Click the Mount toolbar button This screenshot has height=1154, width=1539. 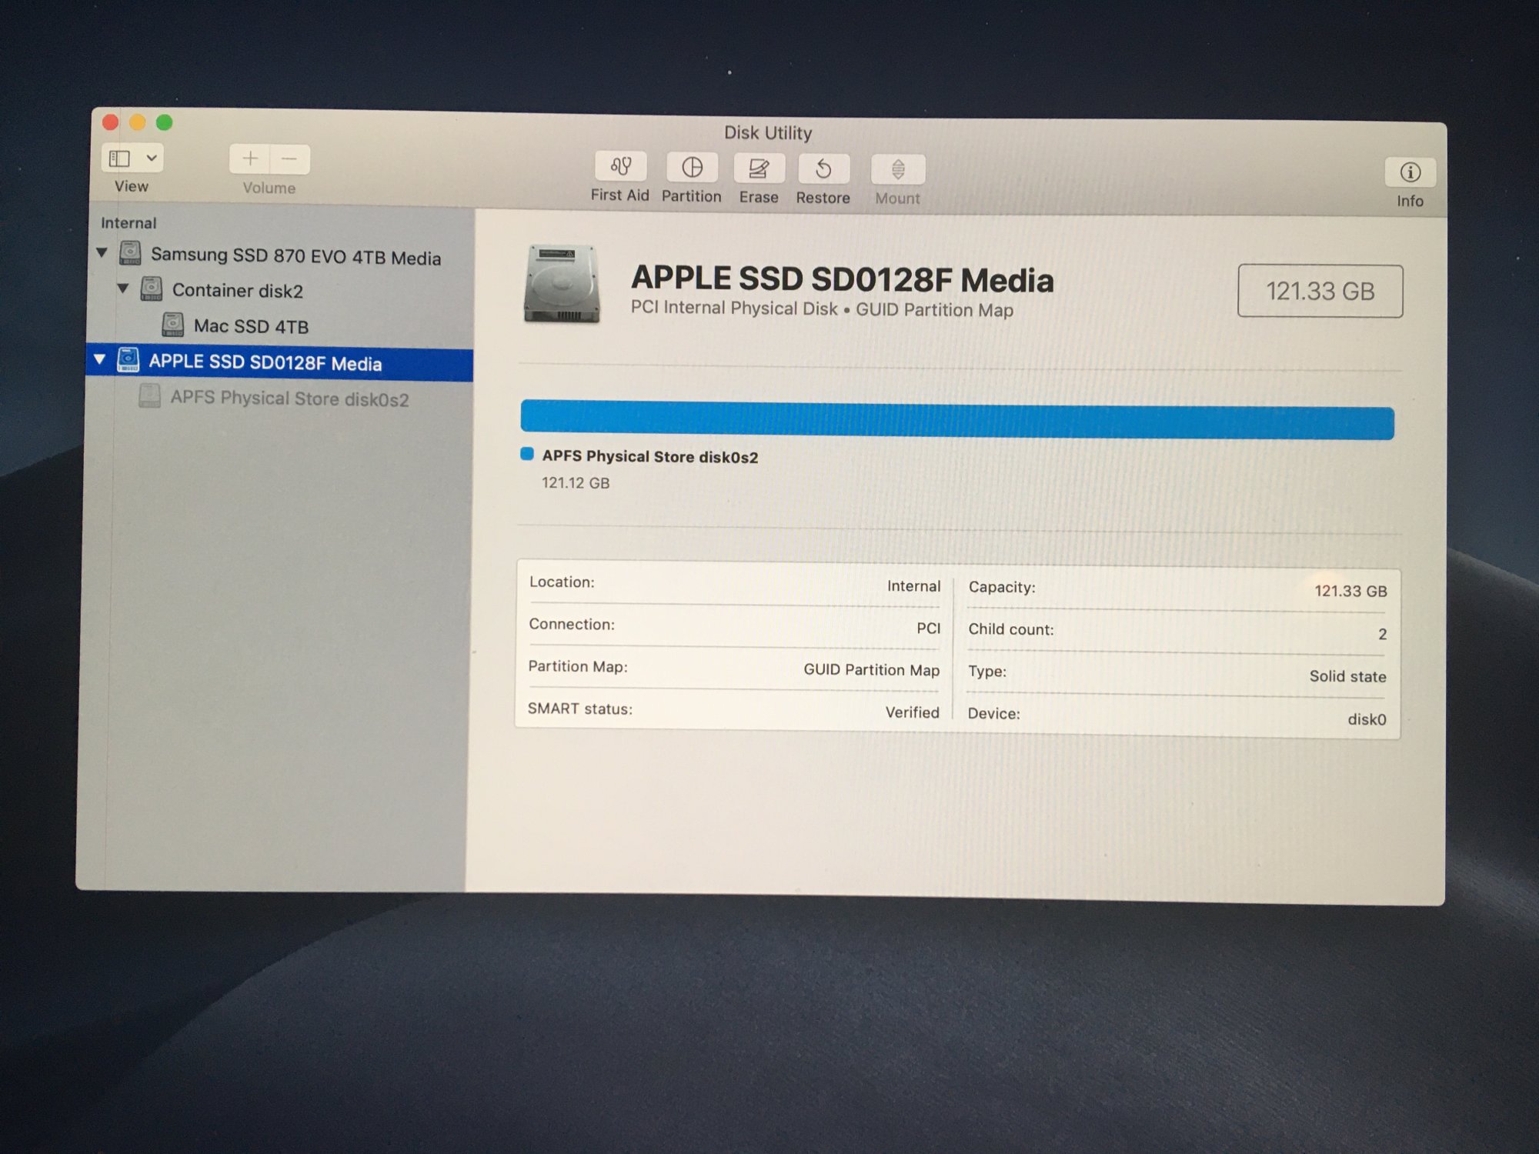[x=897, y=170]
